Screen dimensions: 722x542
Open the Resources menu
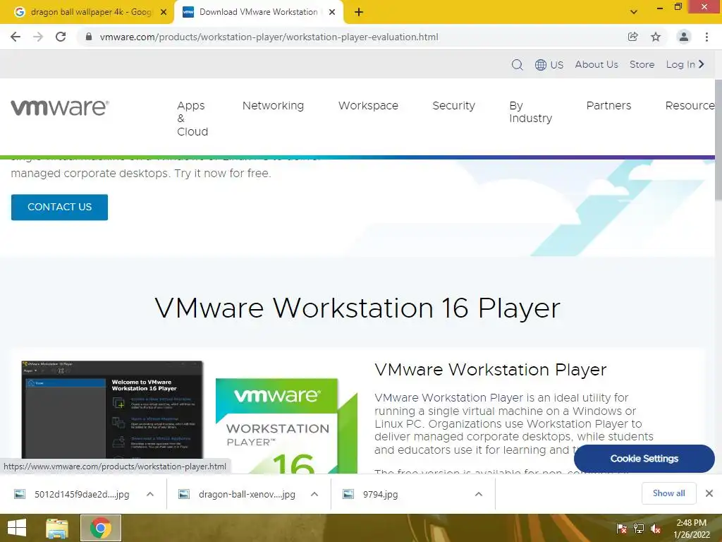(x=690, y=106)
